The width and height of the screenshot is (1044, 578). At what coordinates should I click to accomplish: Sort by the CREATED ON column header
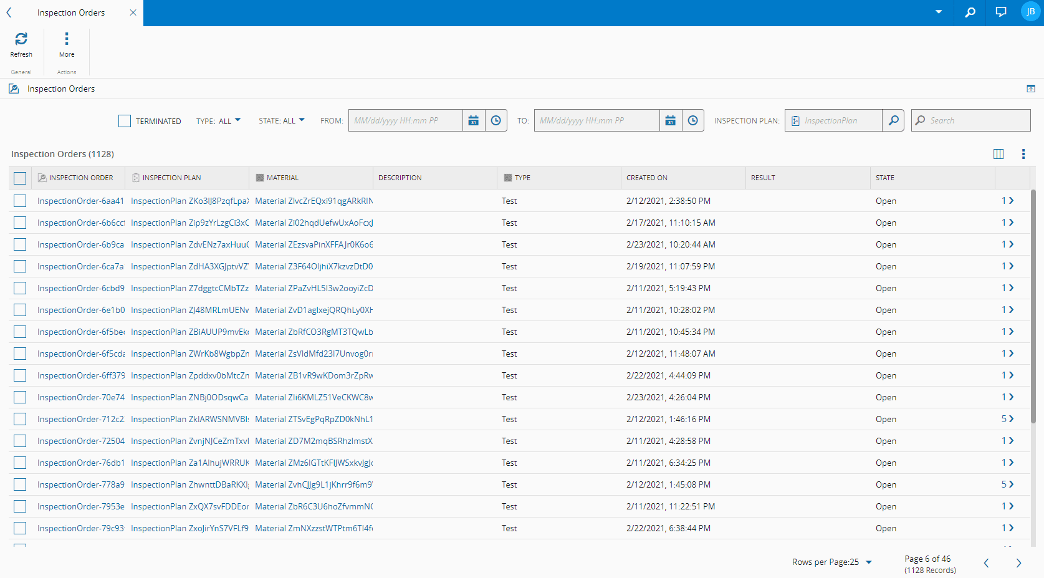(x=647, y=178)
